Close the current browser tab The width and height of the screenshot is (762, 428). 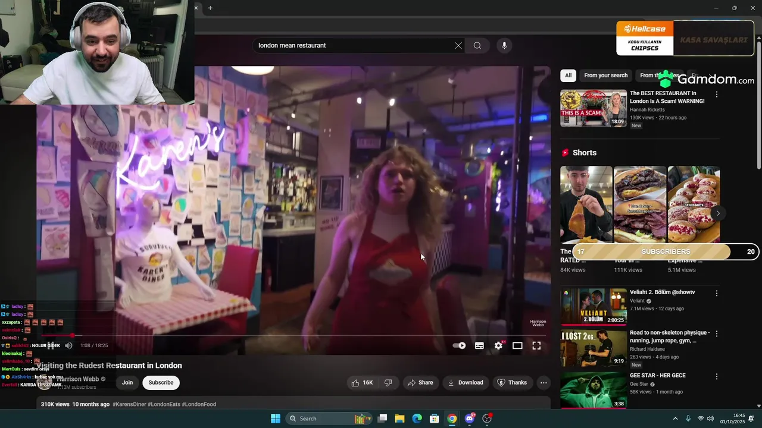pos(196,8)
